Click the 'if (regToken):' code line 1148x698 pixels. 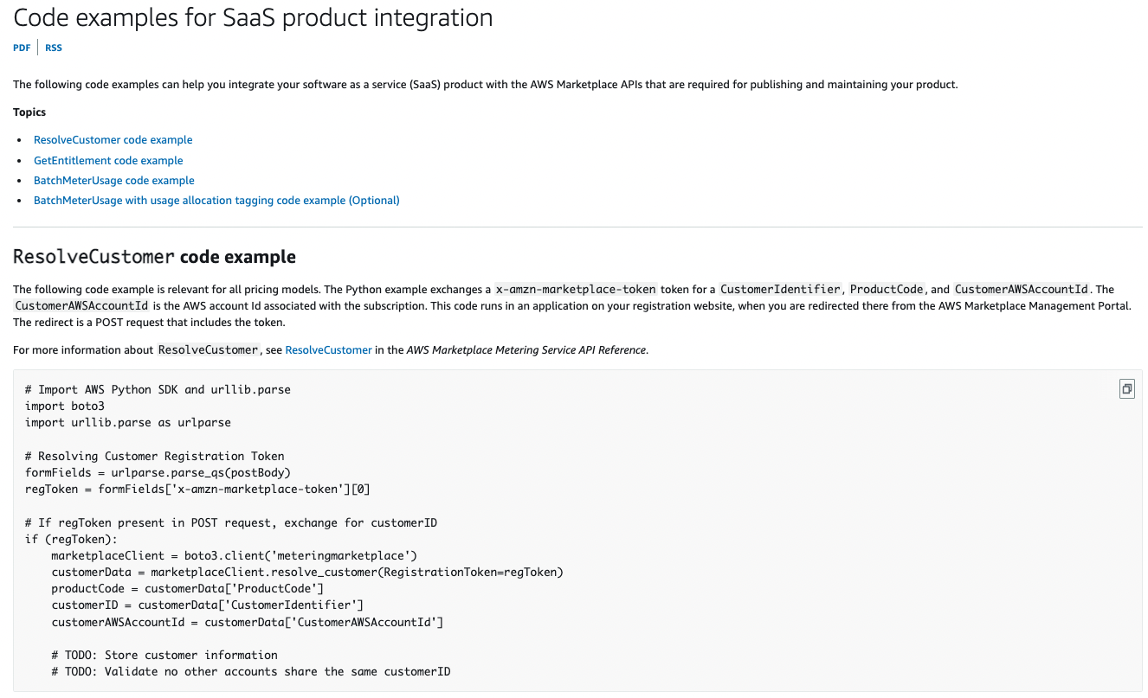(71, 539)
